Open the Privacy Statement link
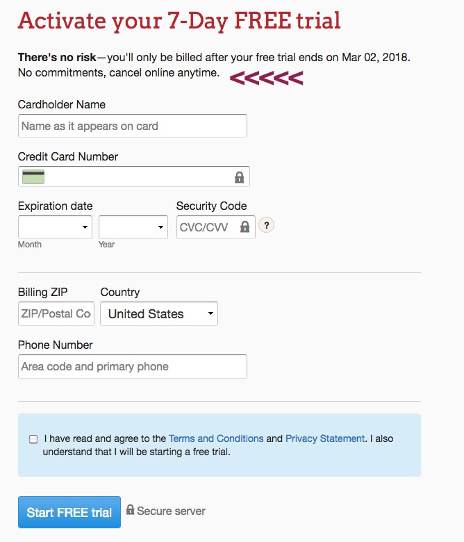 [324, 438]
